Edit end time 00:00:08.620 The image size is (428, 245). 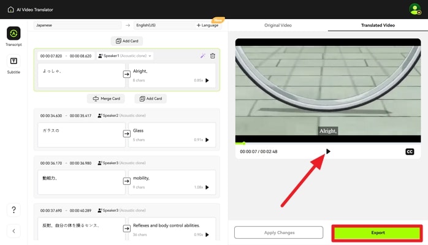[x=80, y=56]
